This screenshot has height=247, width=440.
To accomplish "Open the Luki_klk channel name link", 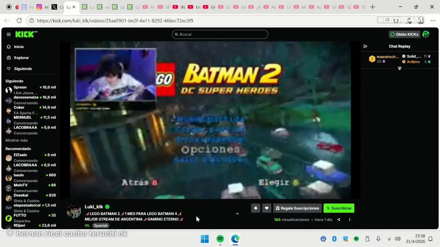I will (94, 207).
